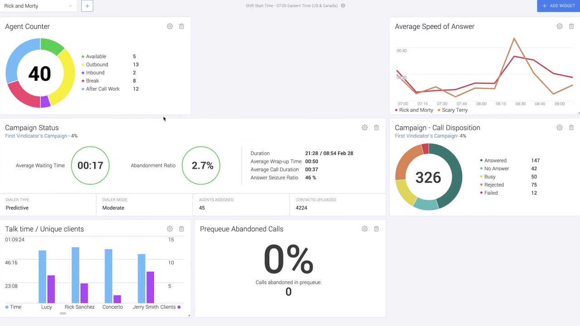Open First Vindicator's Campaign link in Call Disposition

click(426, 136)
